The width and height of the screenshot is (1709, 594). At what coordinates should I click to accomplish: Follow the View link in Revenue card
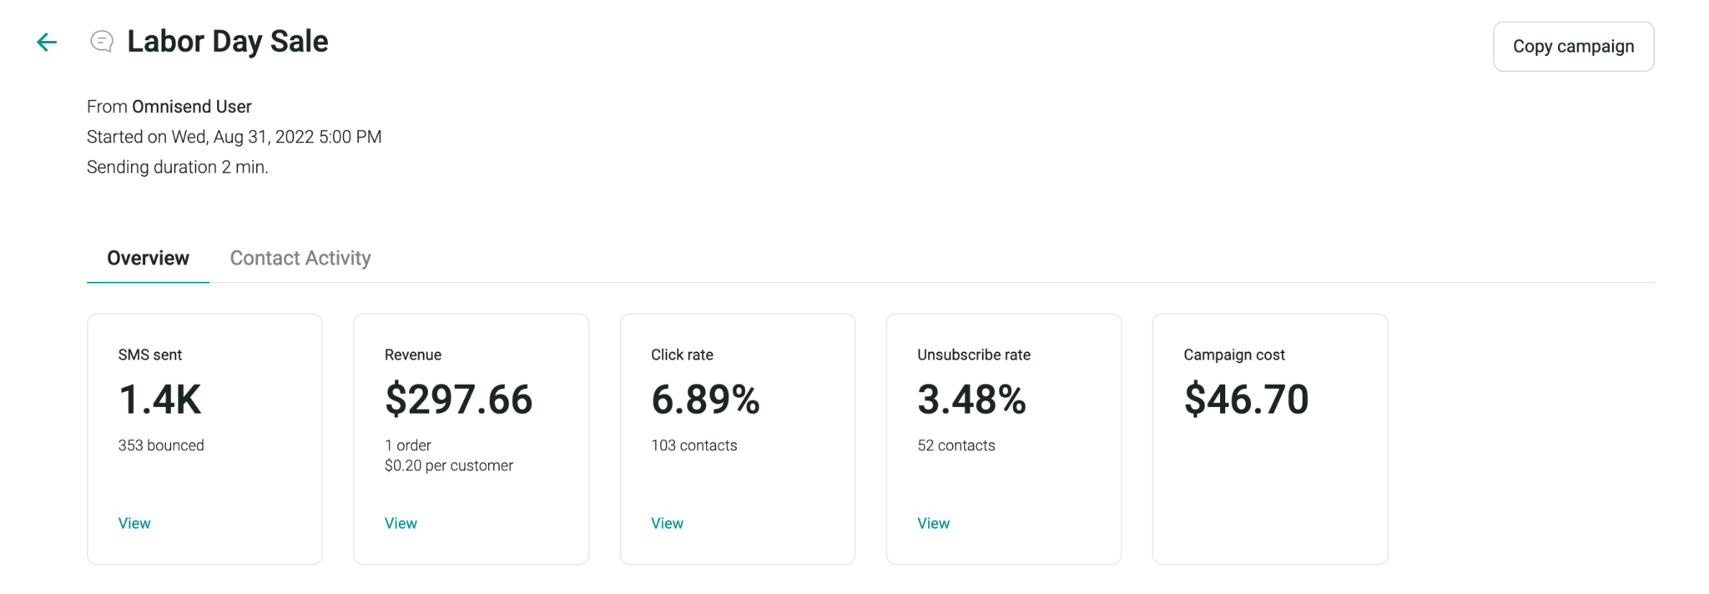coord(401,523)
